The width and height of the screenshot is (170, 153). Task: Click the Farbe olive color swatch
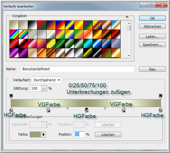click(35, 134)
